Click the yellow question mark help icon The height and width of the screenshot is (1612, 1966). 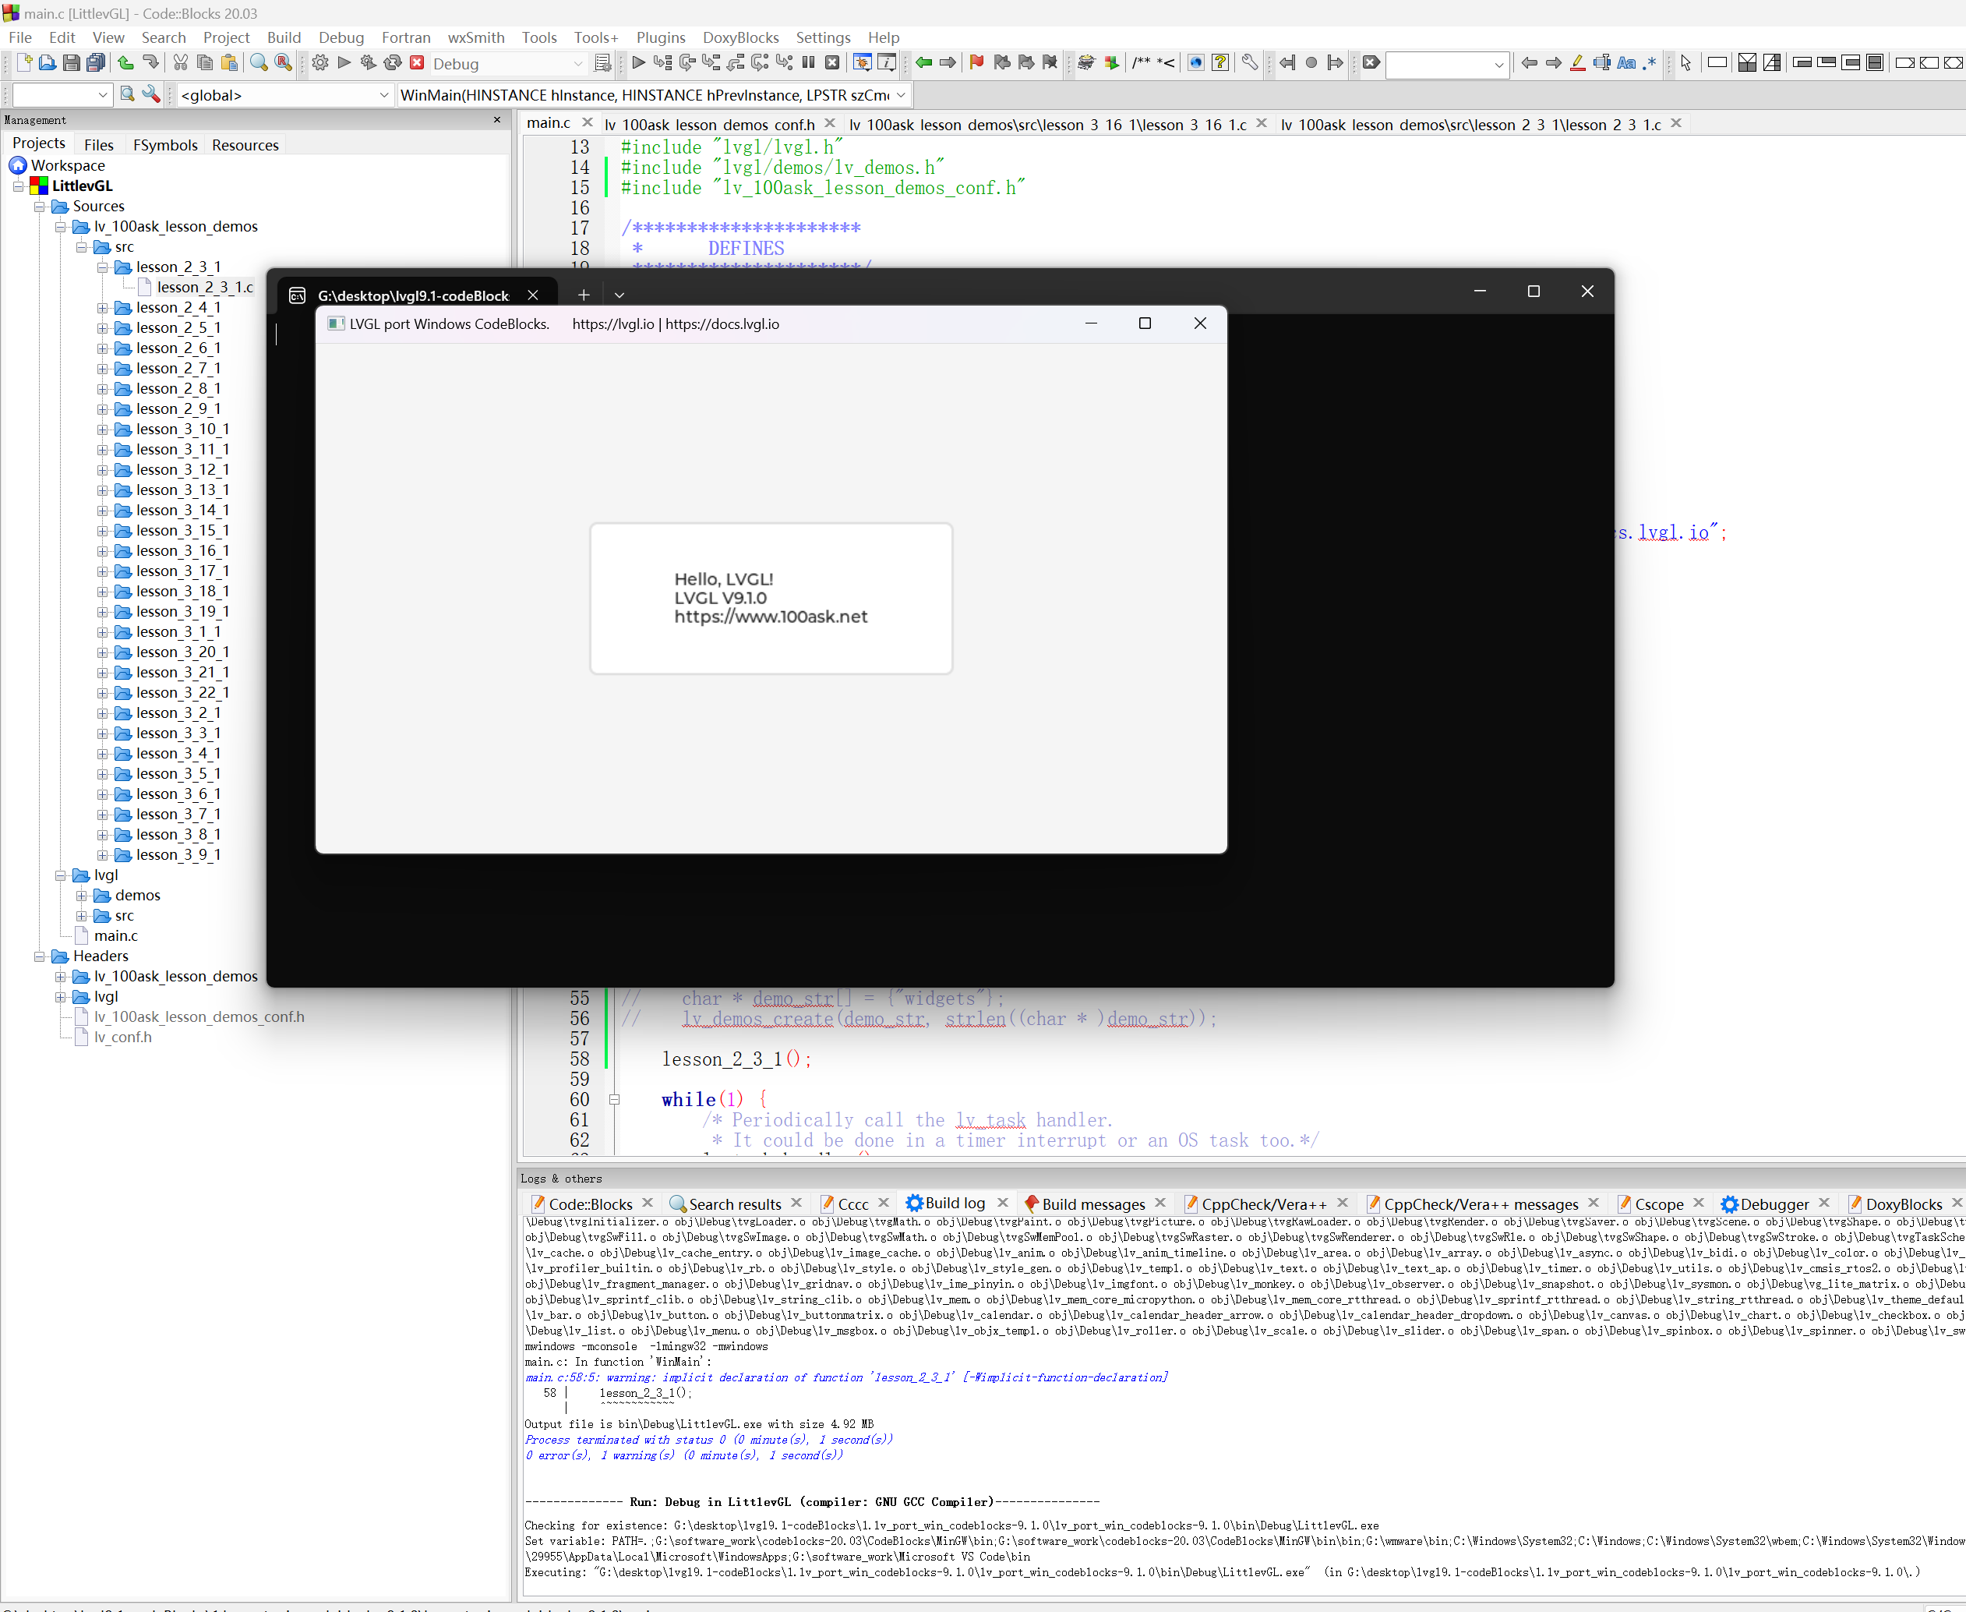(x=1220, y=63)
